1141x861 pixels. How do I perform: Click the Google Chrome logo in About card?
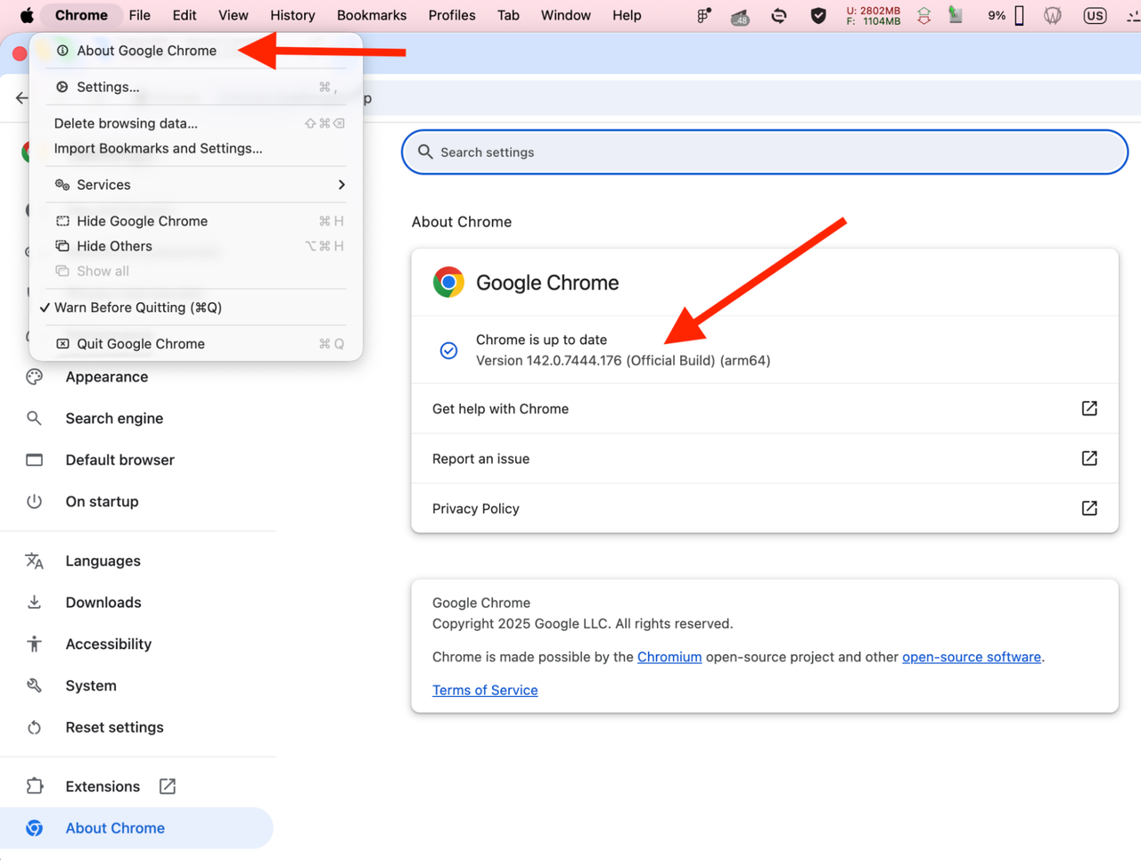coord(448,283)
